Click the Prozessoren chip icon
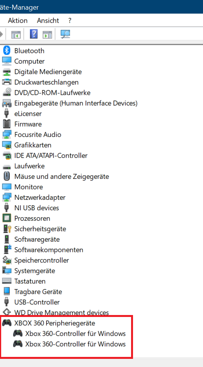The image size is (203, 367). coord(7,218)
